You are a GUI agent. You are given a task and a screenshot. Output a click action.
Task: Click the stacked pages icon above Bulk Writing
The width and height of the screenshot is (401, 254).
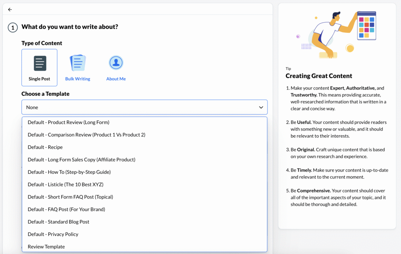[78, 62]
